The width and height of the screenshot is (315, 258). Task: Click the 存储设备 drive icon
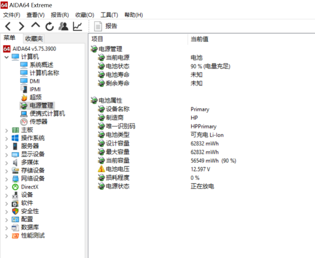coord(15,171)
